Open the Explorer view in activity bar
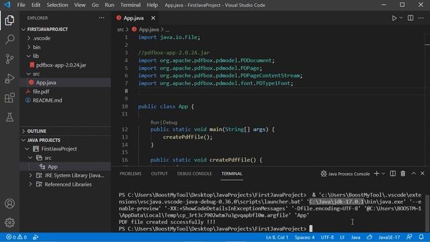This screenshot has height=242, width=430. (9, 20)
